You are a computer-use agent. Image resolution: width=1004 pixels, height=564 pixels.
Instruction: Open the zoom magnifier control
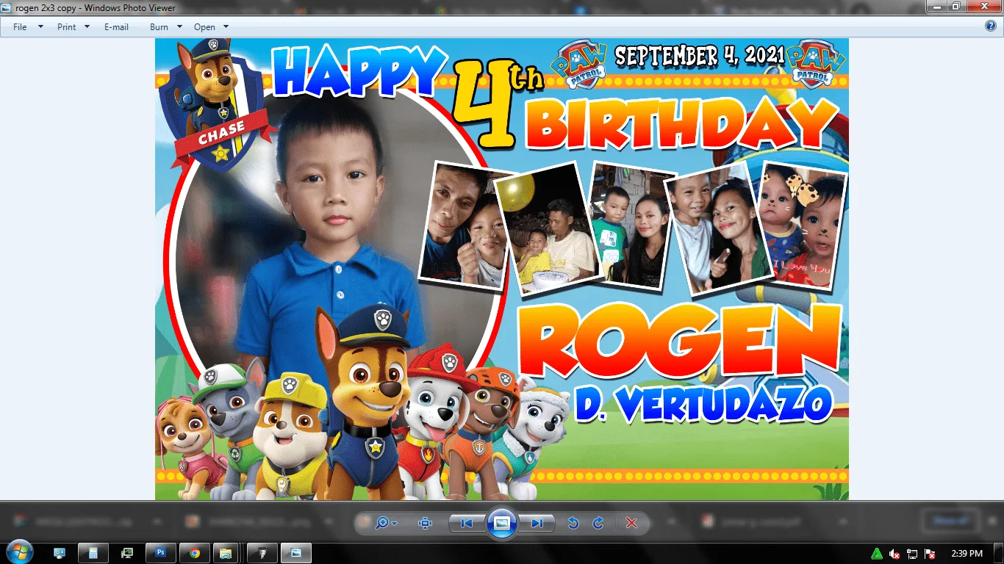[381, 523]
